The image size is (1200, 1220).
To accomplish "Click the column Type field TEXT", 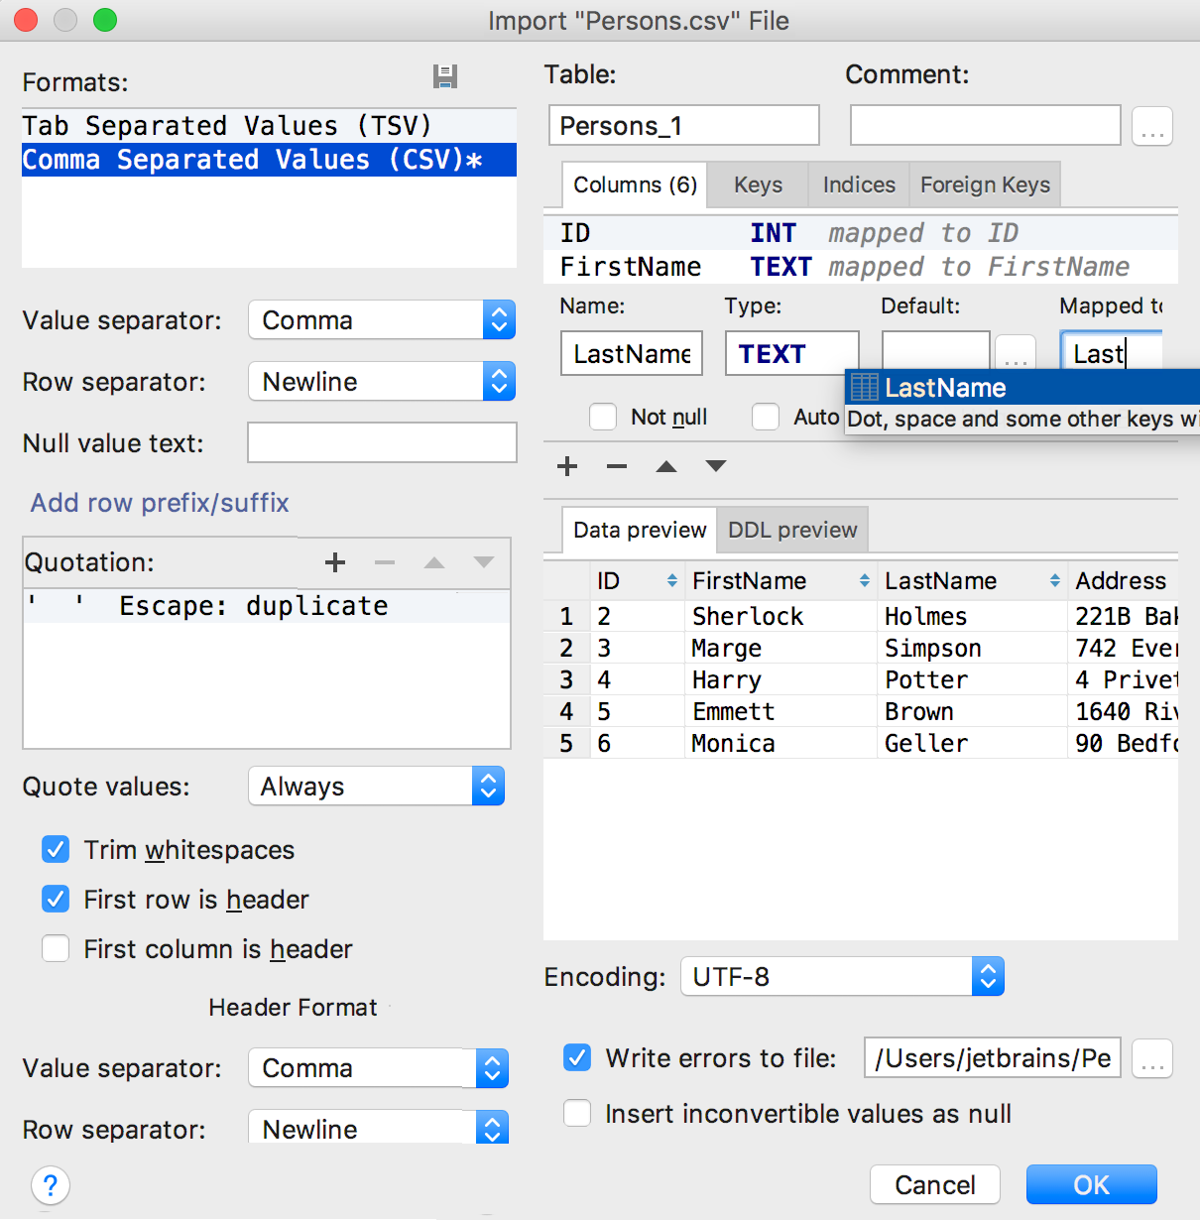I will pos(792,353).
